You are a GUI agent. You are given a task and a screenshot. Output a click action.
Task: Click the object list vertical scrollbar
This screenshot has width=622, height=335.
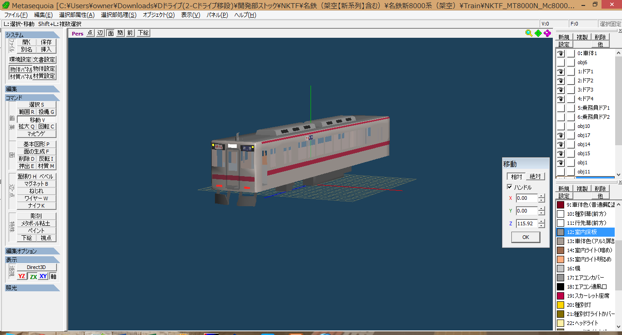coord(618,113)
